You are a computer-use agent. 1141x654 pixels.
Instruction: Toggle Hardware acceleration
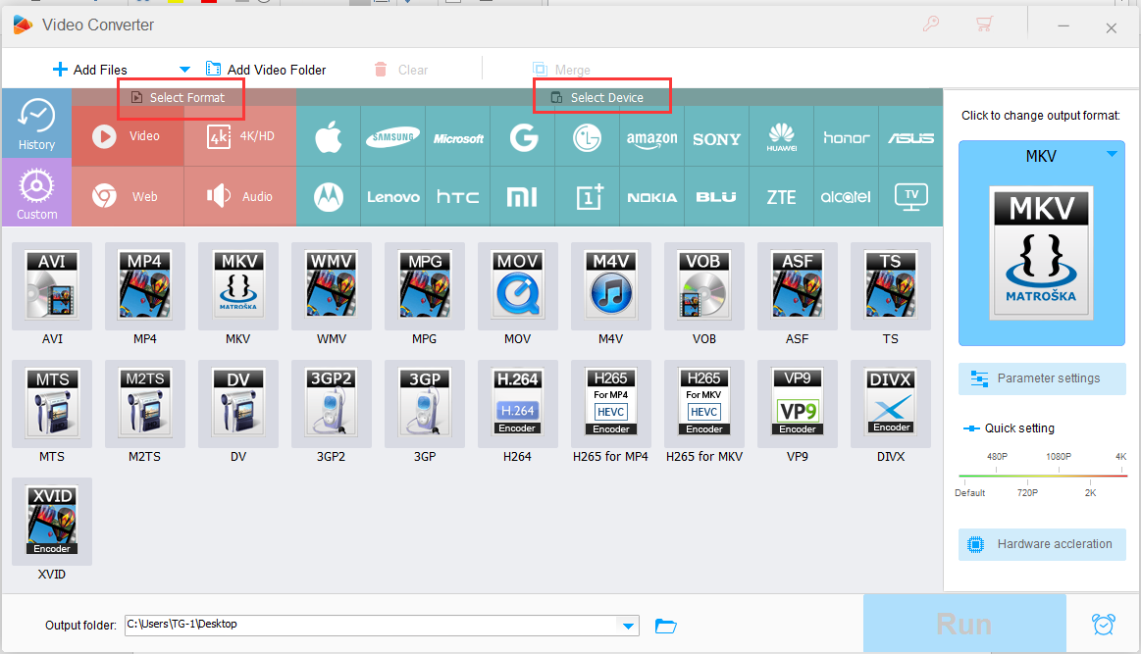tap(1042, 544)
